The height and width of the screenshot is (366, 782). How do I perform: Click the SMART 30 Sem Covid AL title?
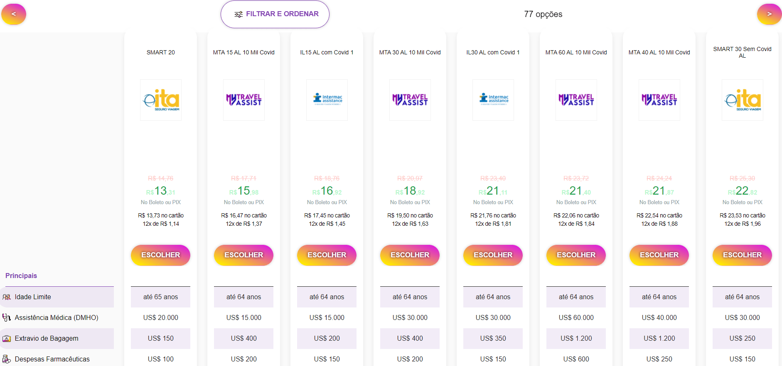[x=743, y=52]
